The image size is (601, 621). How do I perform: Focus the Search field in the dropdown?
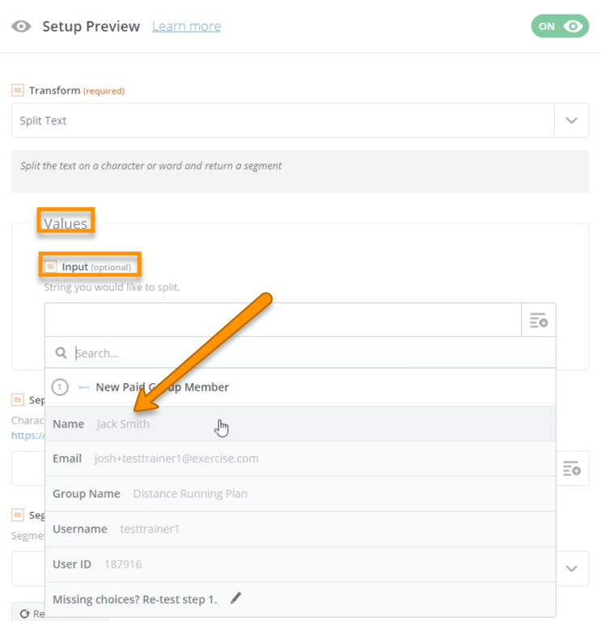pos(307,353)
